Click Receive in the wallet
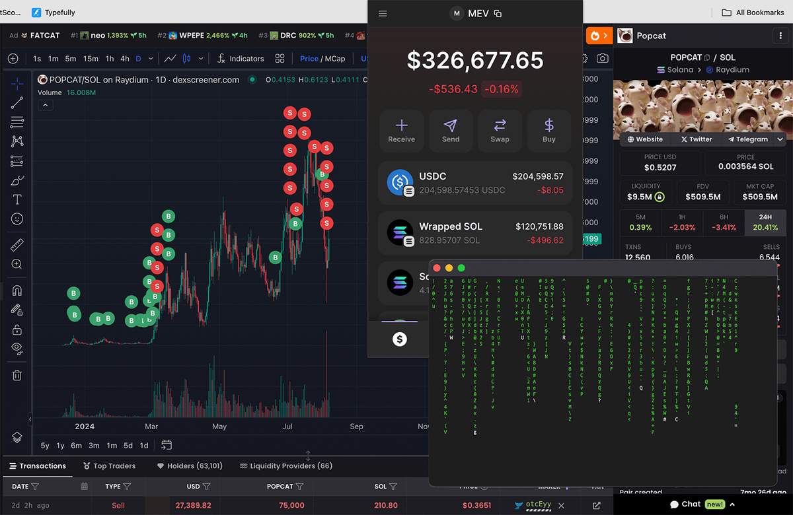This screenshot has width=793, height=515. (401, 131)
